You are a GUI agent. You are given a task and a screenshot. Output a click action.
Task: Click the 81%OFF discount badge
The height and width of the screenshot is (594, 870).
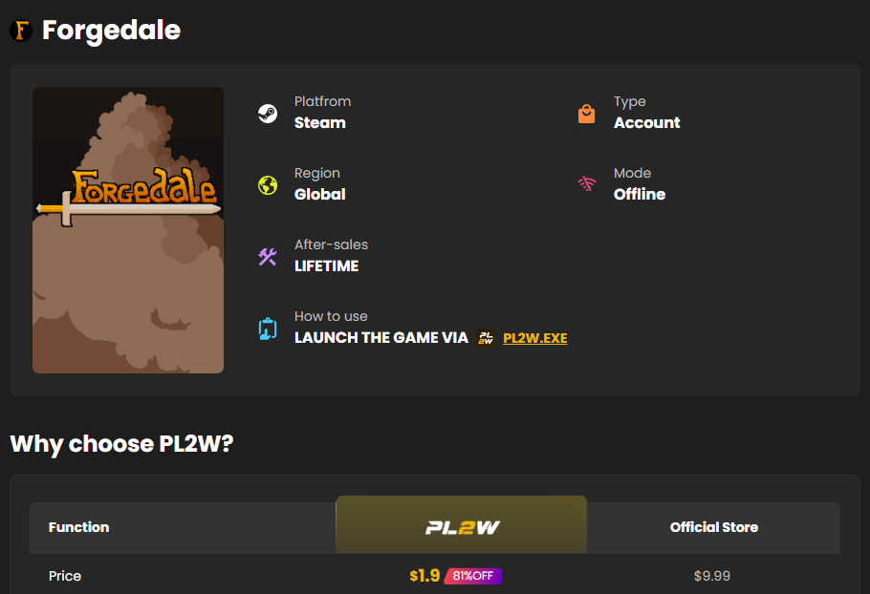tap(472, 576)
